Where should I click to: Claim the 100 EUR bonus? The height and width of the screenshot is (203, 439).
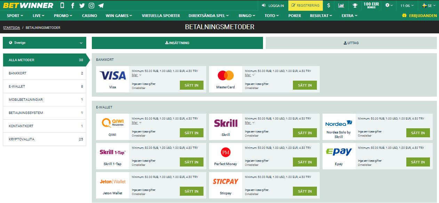tap(372, 6)
